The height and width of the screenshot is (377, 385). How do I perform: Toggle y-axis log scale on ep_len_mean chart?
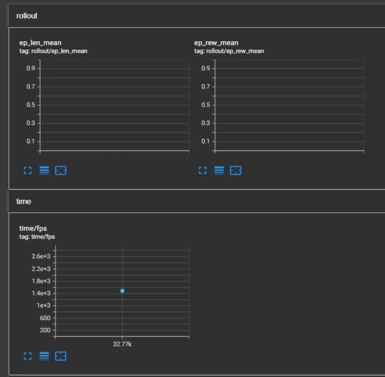click(44, 170)
